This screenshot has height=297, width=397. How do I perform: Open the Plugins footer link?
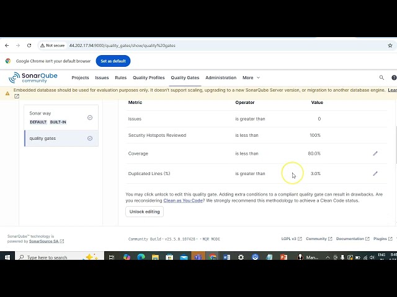383,239
